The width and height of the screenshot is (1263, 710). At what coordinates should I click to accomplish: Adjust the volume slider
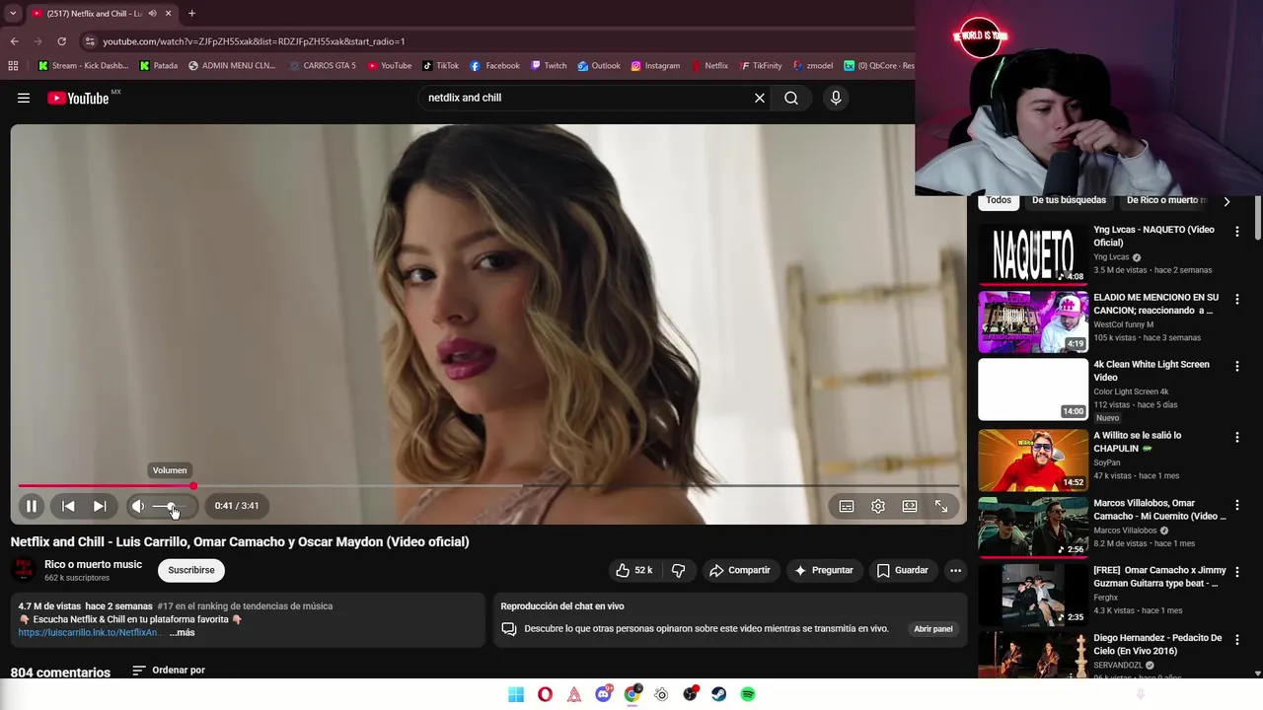(171, 506)
